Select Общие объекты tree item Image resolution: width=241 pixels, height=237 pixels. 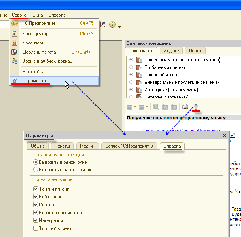pyautogui.click(x=161, y=75)
